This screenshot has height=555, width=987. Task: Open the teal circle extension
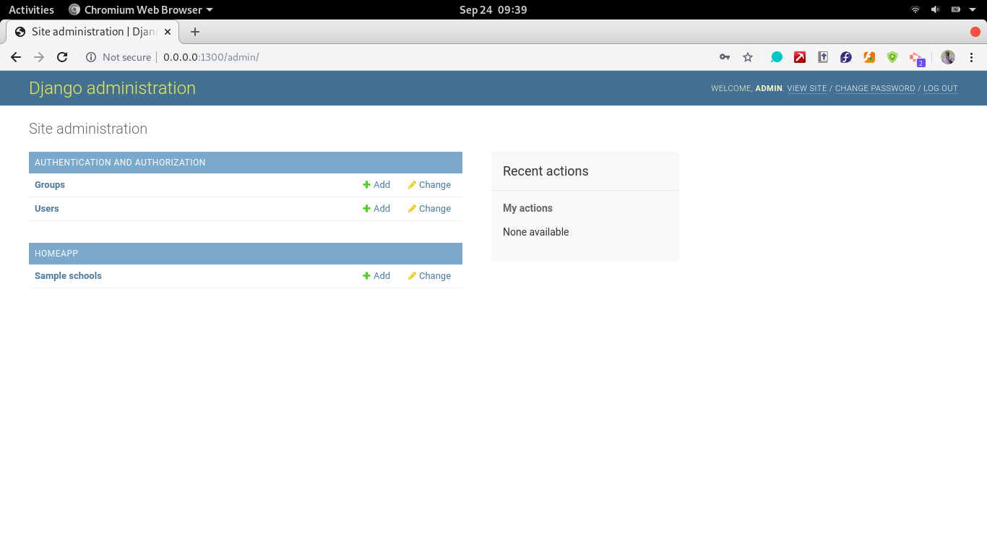click(777, 57)
